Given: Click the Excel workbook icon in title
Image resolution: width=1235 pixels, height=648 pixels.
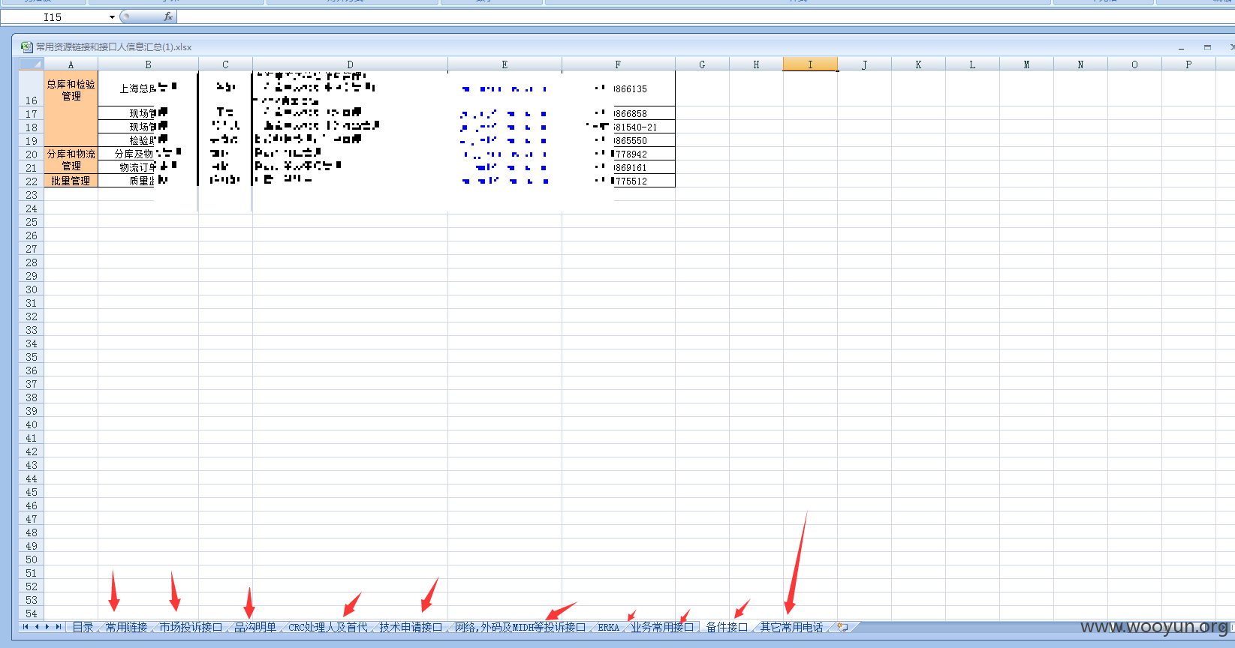Looking at the screenshot, I should (x=26, y=46).
